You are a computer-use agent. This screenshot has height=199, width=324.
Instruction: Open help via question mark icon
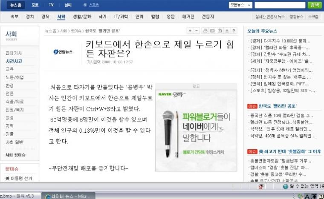tap(234, 31)
